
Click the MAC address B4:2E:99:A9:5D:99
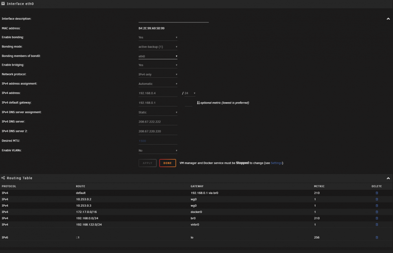tap(151, 28)
